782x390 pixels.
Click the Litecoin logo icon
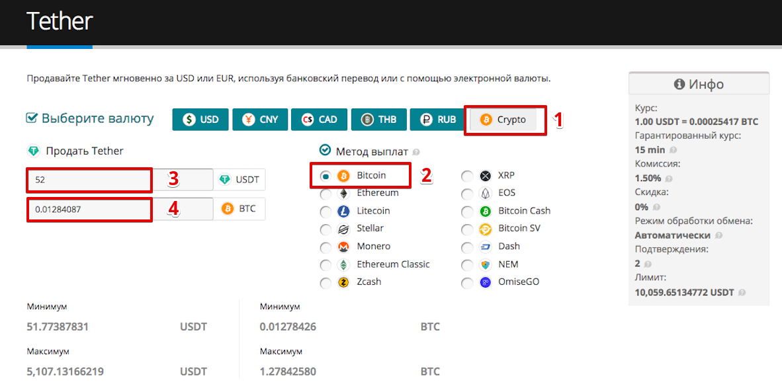click(343, 211)
